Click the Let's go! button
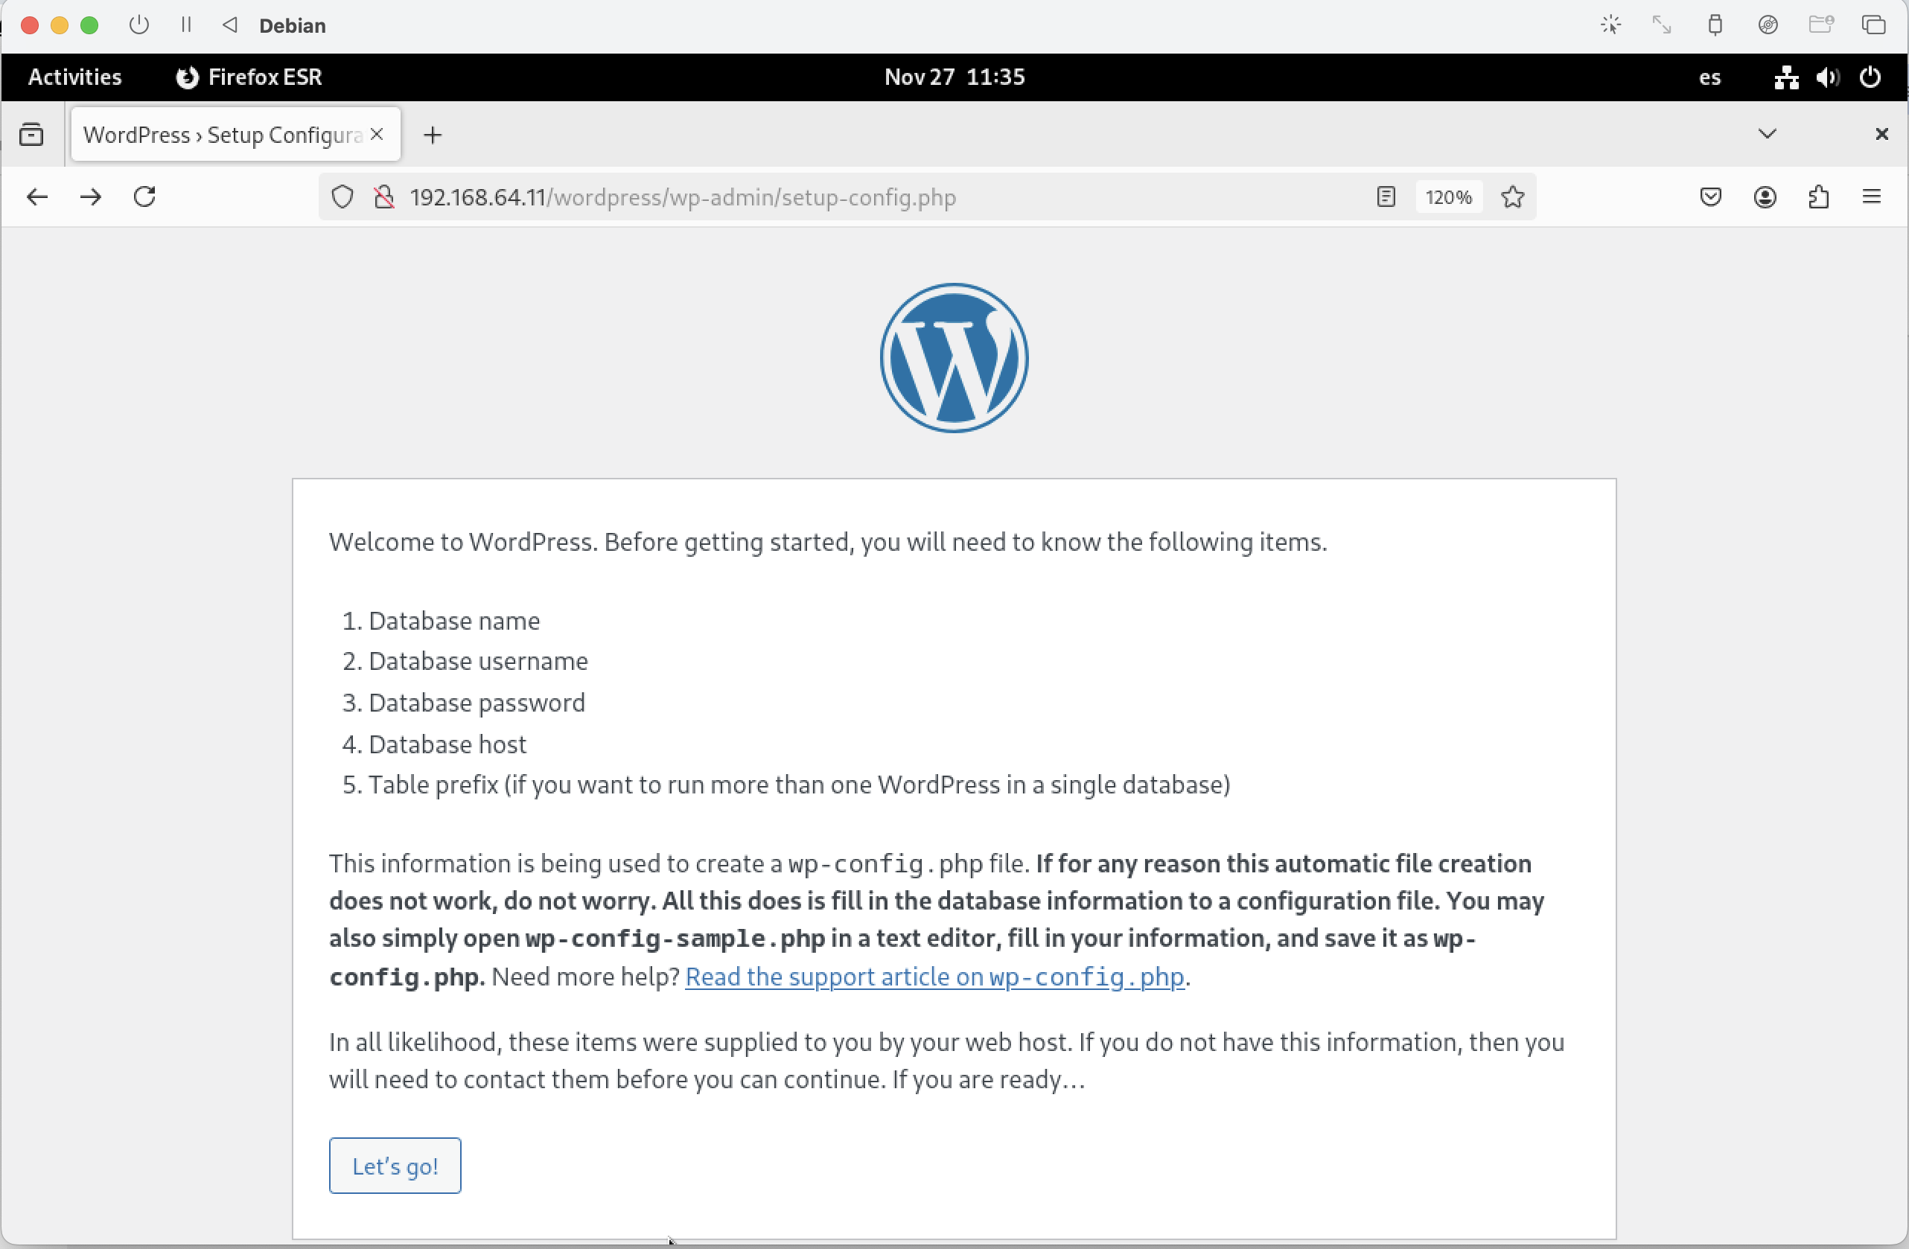 click(x=395, y=1165)
